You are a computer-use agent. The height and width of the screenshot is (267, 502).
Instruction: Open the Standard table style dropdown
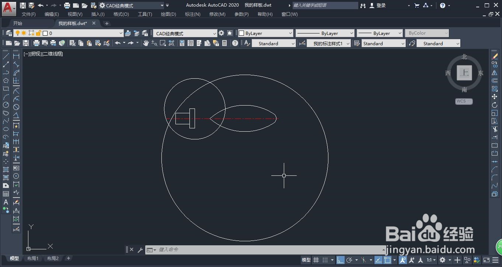pos(403,43)
